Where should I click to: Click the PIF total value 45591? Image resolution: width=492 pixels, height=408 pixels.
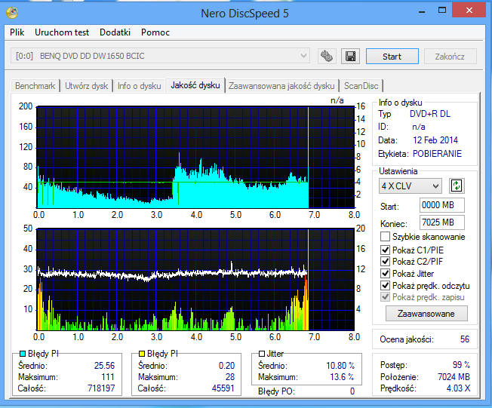223,388
